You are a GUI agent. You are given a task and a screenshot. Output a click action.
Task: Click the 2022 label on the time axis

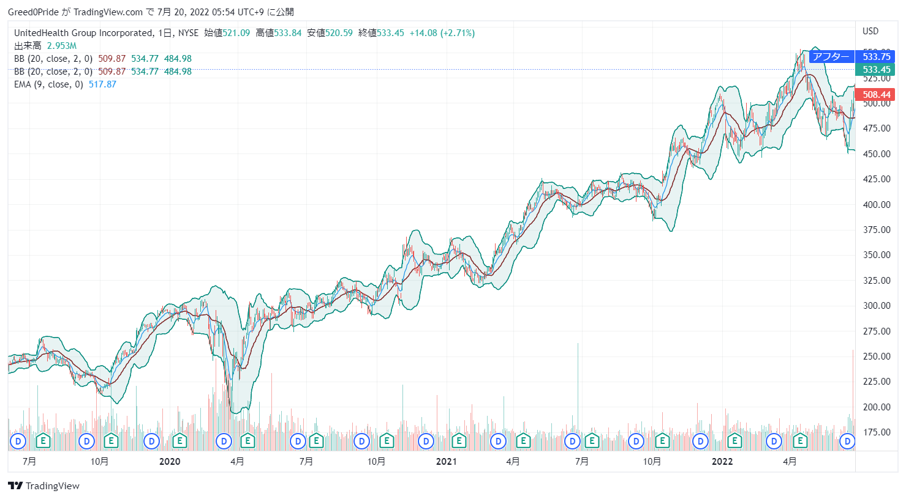point(722,462)
